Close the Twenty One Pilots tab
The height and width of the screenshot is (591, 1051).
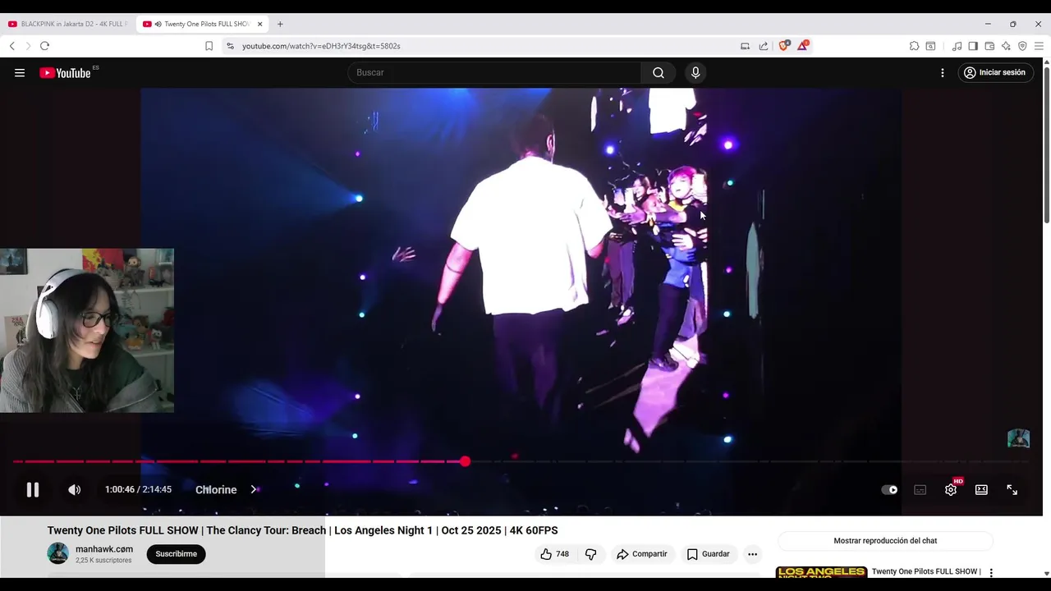pyautogui.click(x=260, y=24)
